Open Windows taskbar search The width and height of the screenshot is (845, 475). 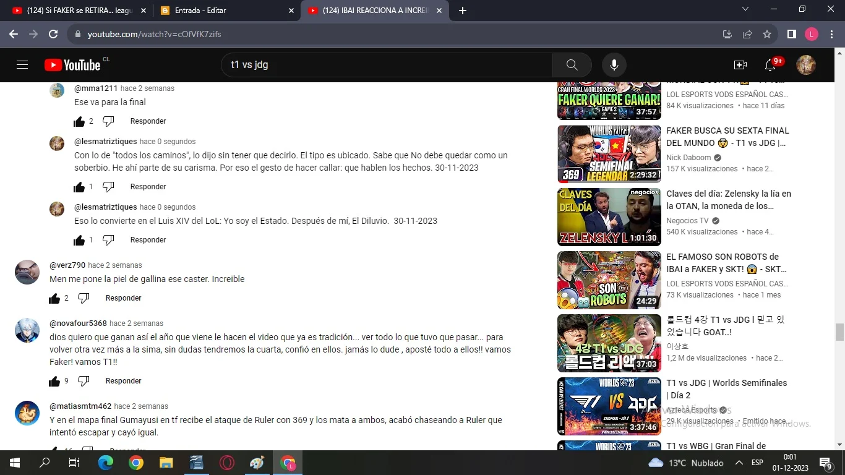point(45,463)
